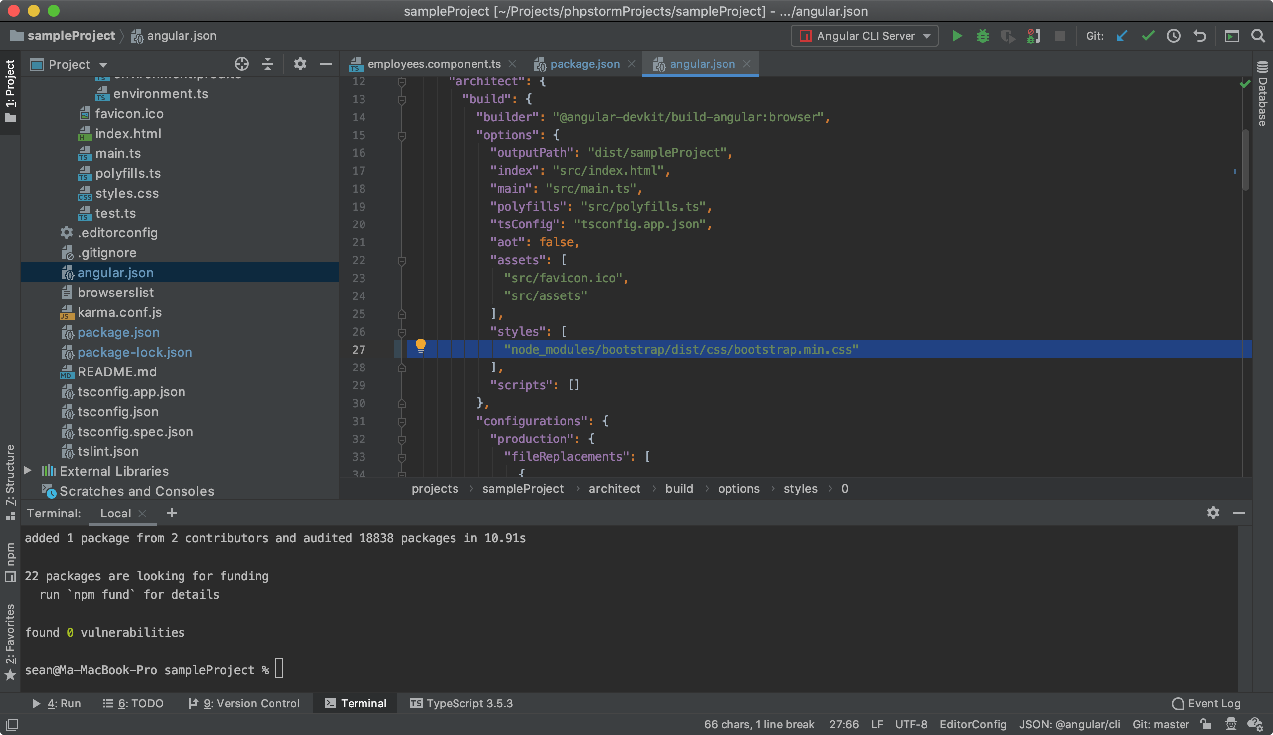Open the Event Log
This screenshot has height=735, width=1273.
coord(1206,703)
